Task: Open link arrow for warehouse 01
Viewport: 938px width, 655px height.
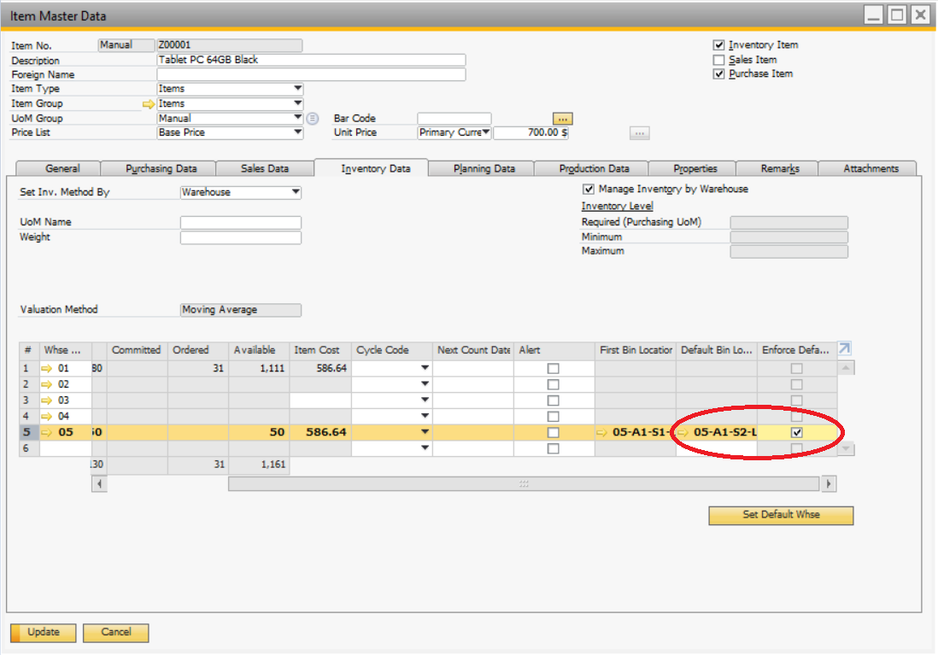Action: click(47, 368)
